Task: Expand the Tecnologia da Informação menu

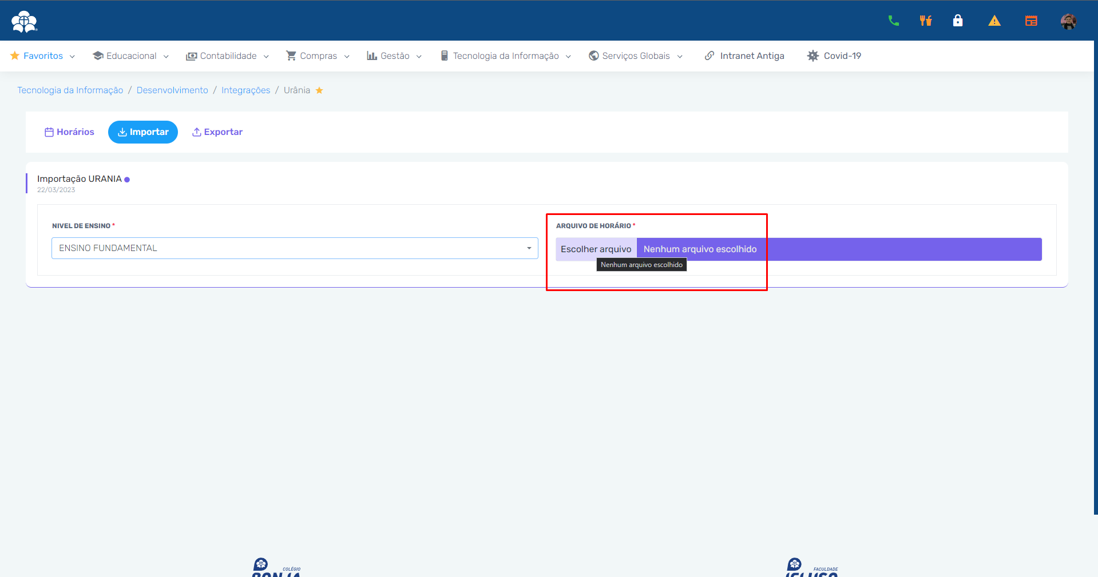Action: 506,56
